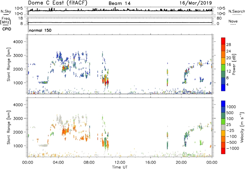This screenshot has height=169, width=245.
Task: Click the '1000' velocity scale value
Action: click(x=231, y=107)
